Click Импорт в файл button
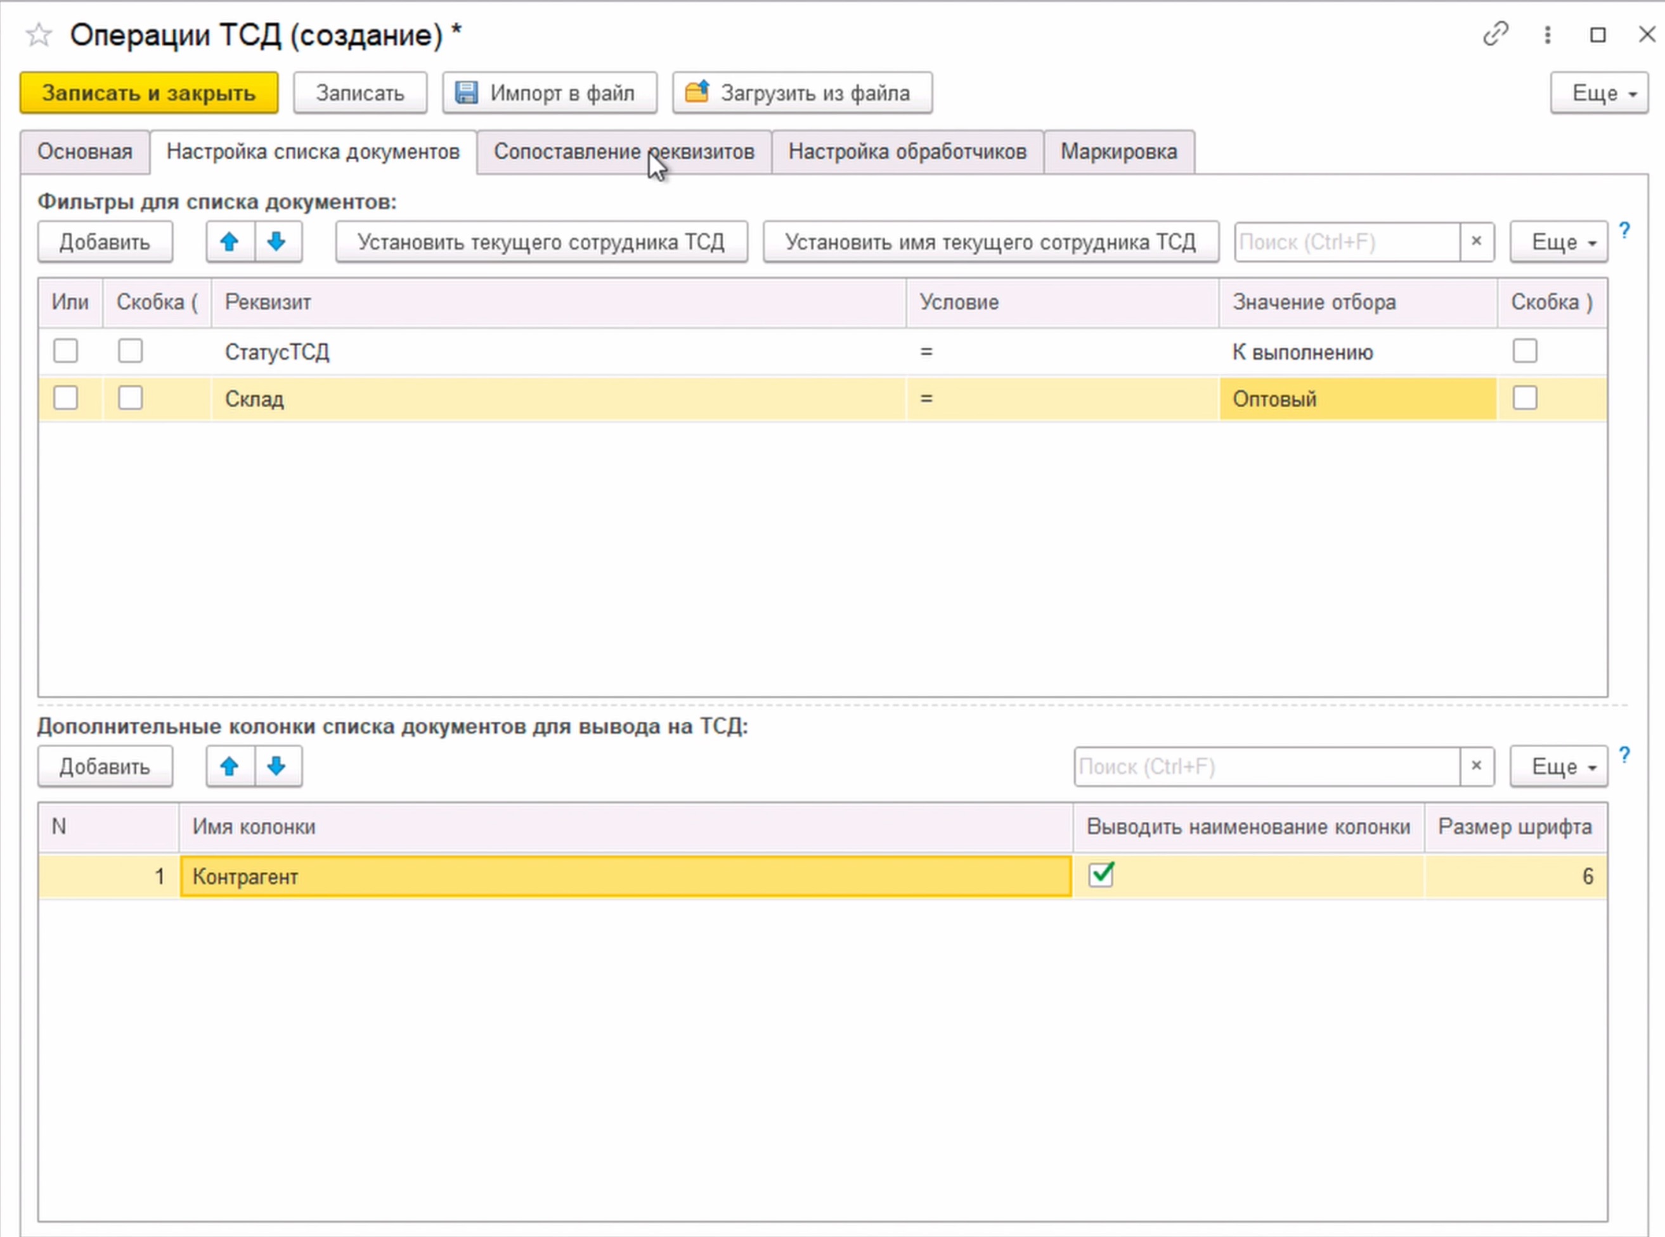The height and width of the screenshot is (1237, 1665). (x=550, y=93)
